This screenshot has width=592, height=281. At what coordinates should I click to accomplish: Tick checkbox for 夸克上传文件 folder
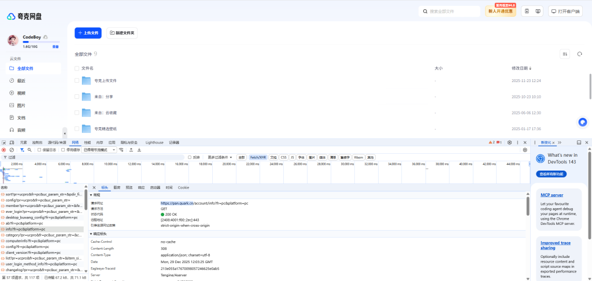(x=77, y=80)
